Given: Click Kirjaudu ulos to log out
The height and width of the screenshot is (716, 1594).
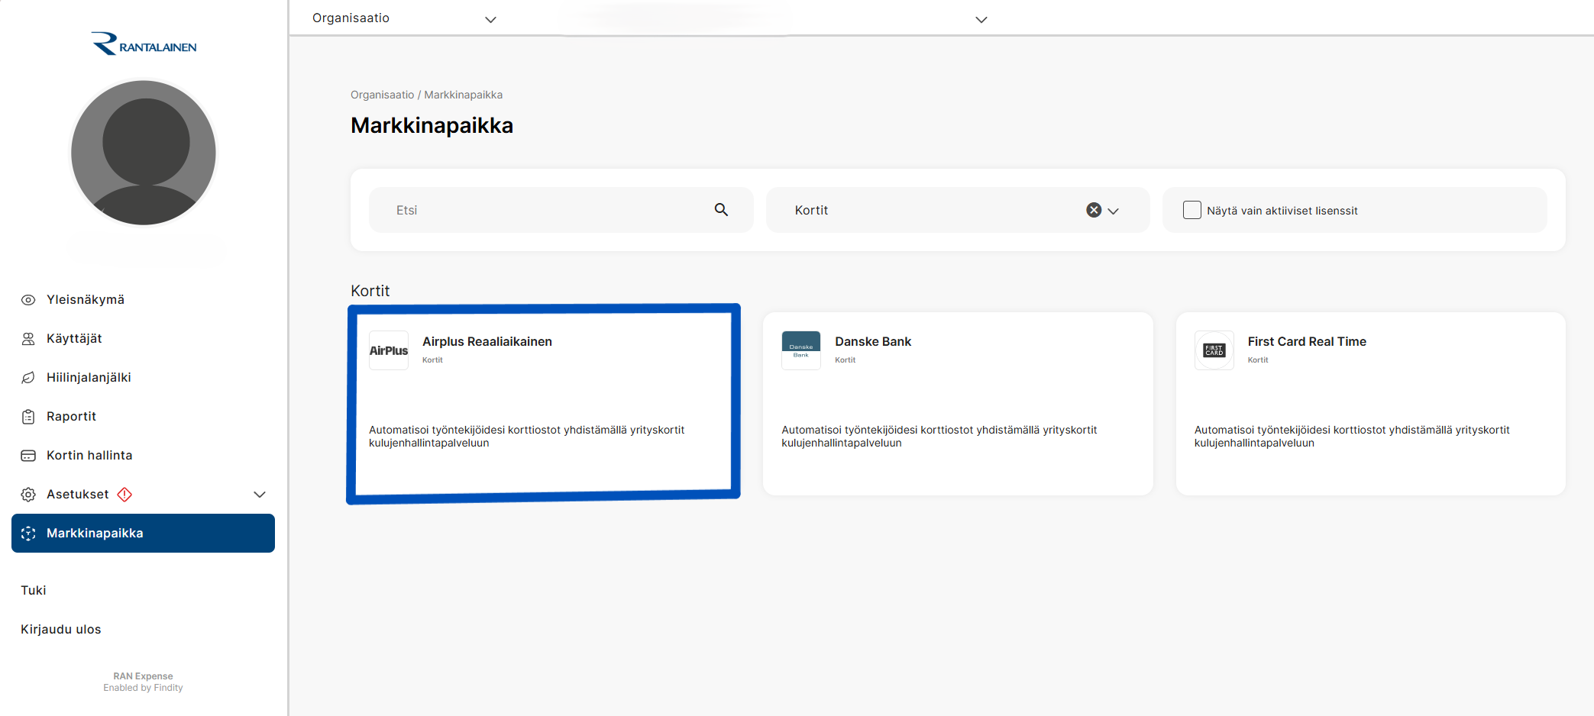Looking at the screenshot, I should (61, 629).
